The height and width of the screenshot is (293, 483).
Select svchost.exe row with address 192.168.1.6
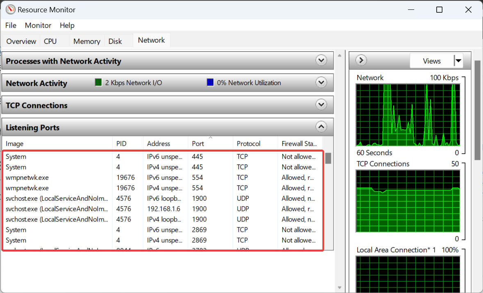coord(163,209)
